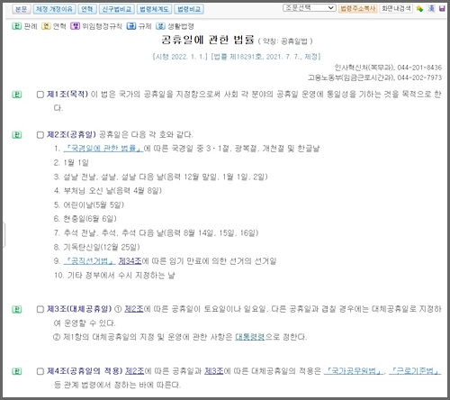Image resolution: width=450 pixels, height=400 pixels.
Task: Open the 제정·개정이유 tab
Action: click(54, 9)
